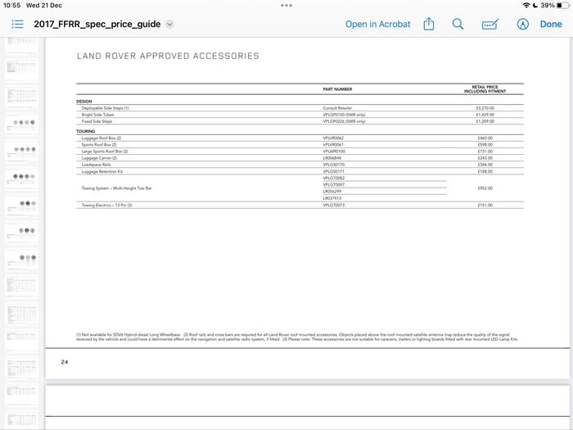Select 'Deployable Side Steps (1)' row text
The image size is (573, 430).
point(106,108)
